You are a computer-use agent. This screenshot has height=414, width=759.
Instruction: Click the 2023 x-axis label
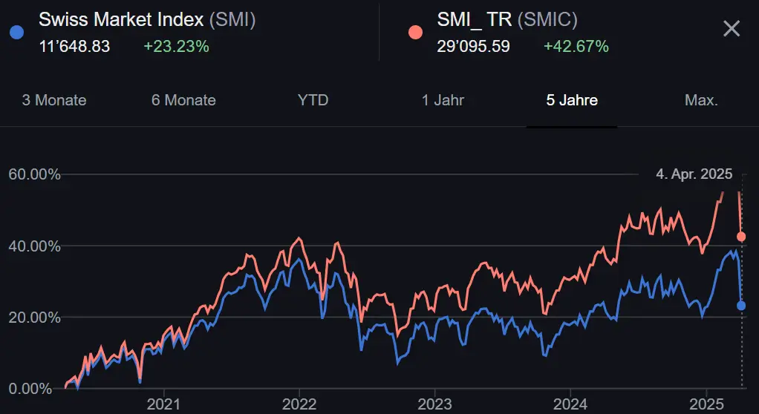point(434,404)
